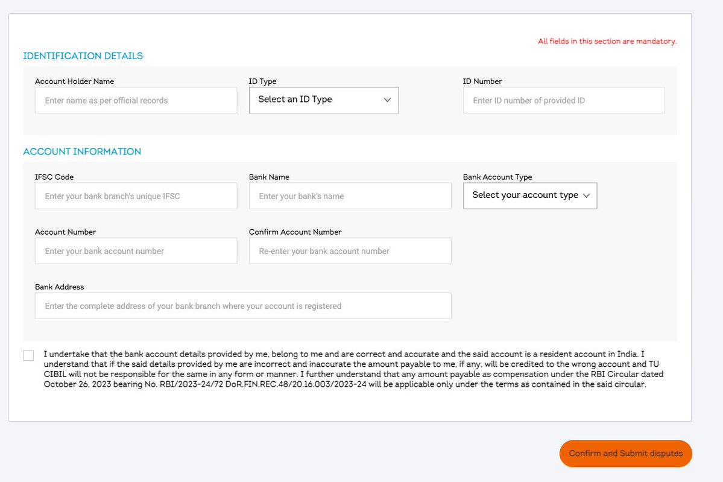Open the Select an ID Type dropdown

tap(324, 100)
